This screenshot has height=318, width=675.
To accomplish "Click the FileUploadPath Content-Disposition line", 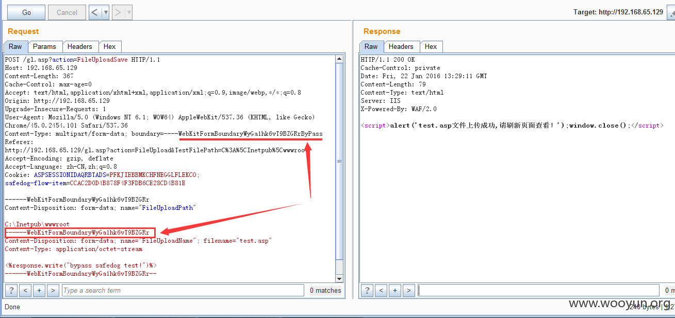I will coord(101,208).
